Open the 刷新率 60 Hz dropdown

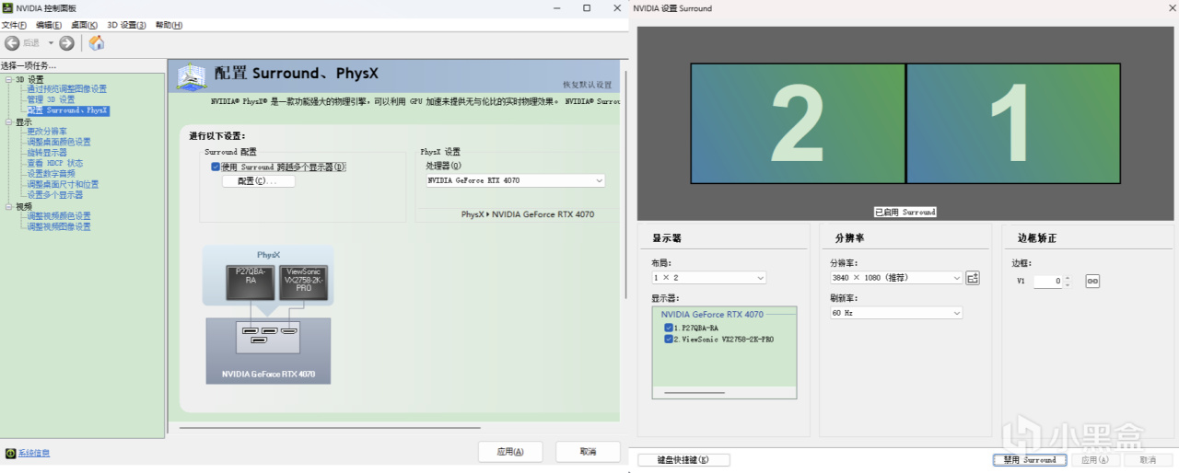point(895,313)
